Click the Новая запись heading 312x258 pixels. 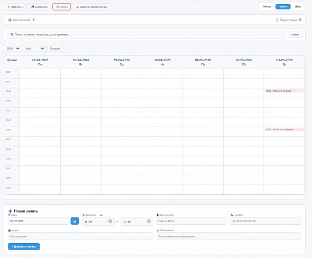pyautogui.click(x=26, y=211)
